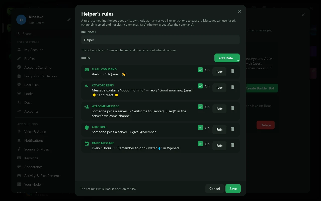Image resolution: width=321 pixels, height=201 pixels.
Task: Edit the Slash Command rule
Action: (219, 72)
